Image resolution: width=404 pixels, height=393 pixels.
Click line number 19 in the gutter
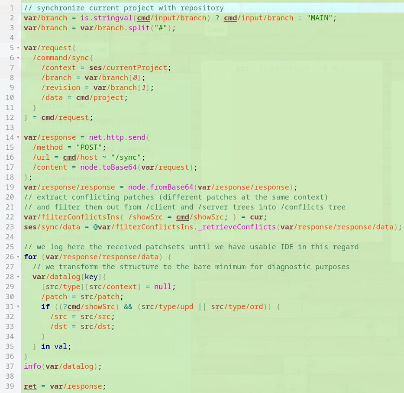[10, 187]
